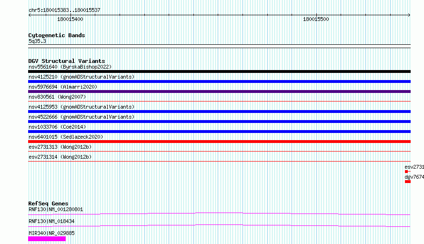Click the thin red line under esv2731313
The width and height of the screenshot is (424, 244).
[x=219, y=151]
